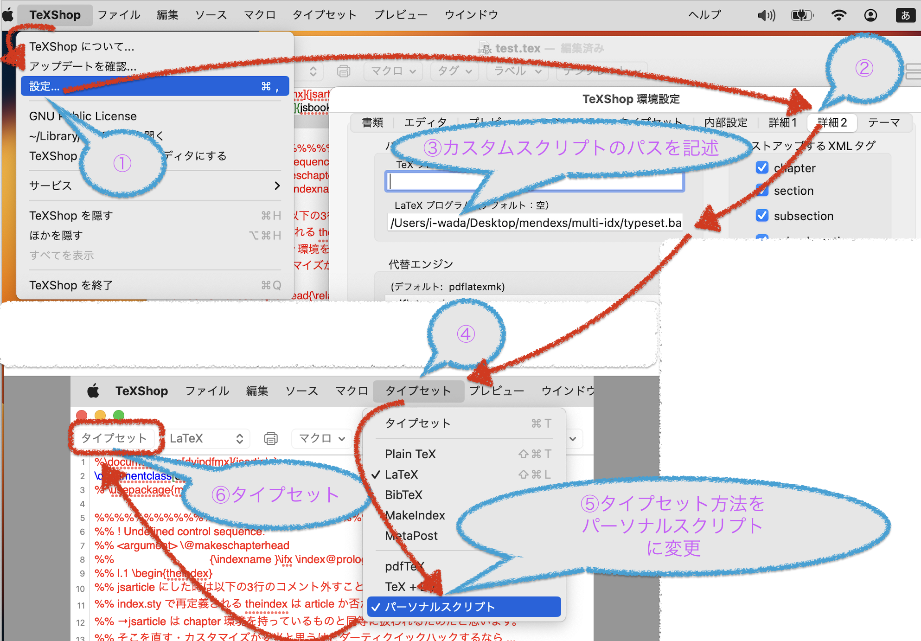The width and height of the screenshot is (921, 641).
Task: Open the ヘルプ menu
Action: [704, 15]
